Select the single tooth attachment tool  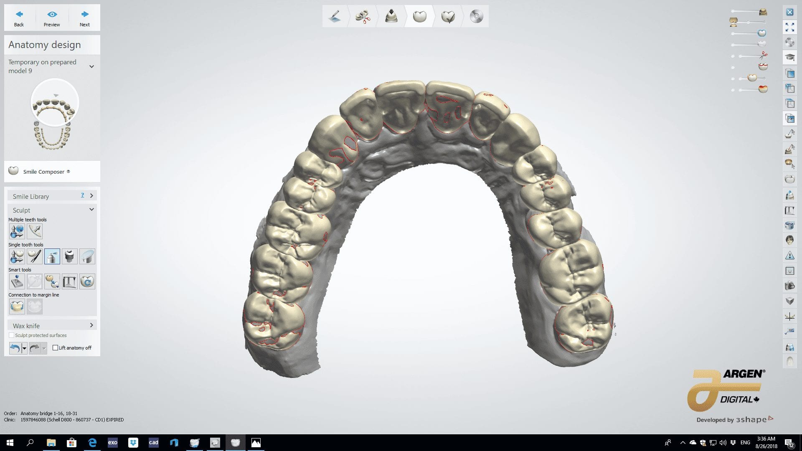point(70,256)
